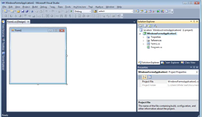Expand the References node in Solution Explorer
The width and height of the screenshot is (202, 117).
[144, 40]
